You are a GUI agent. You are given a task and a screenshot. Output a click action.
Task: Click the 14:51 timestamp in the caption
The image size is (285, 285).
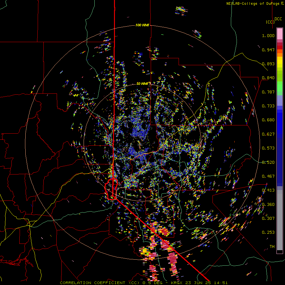coord(221,283)
